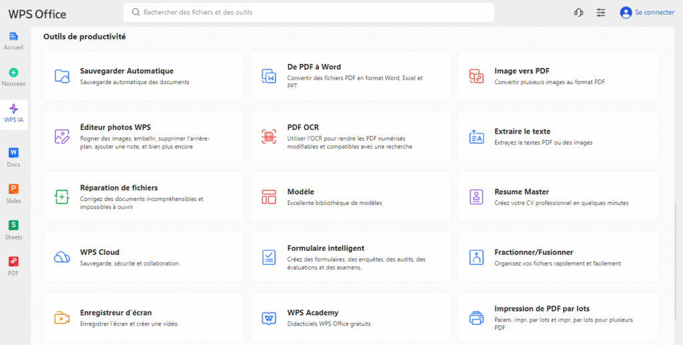The width and height of the screenshot is (683, 345).
Task: Open the Éditeur photos WPS title
Action: click(115, 127)
